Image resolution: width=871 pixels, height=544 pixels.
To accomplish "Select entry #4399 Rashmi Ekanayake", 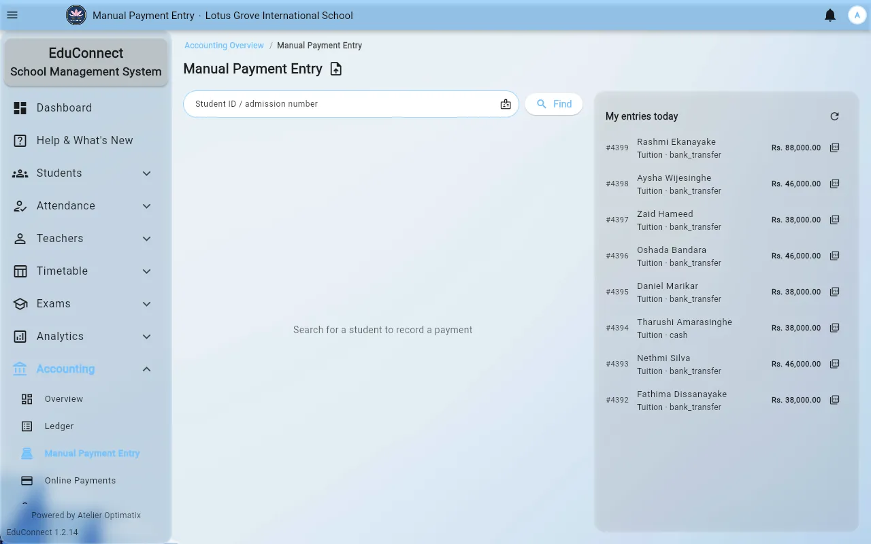I will point(723,148).
